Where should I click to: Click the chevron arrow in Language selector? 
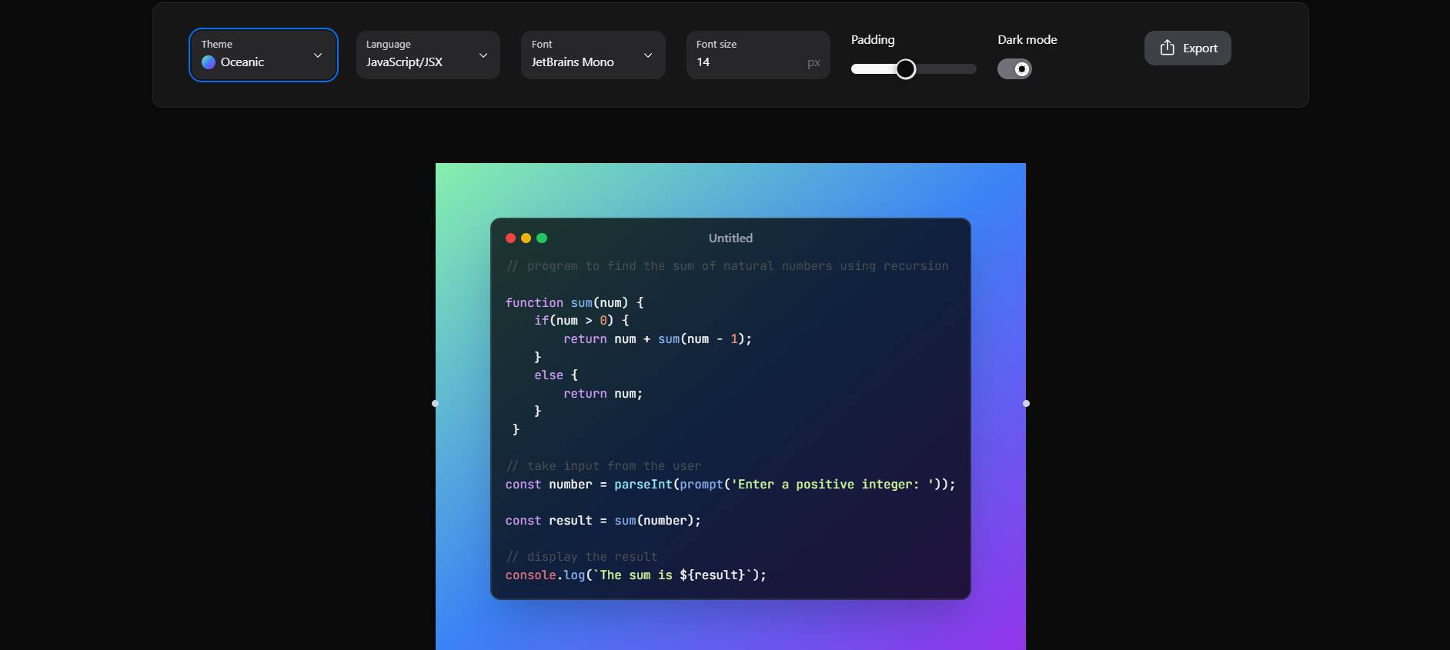[x=483, y=55]
